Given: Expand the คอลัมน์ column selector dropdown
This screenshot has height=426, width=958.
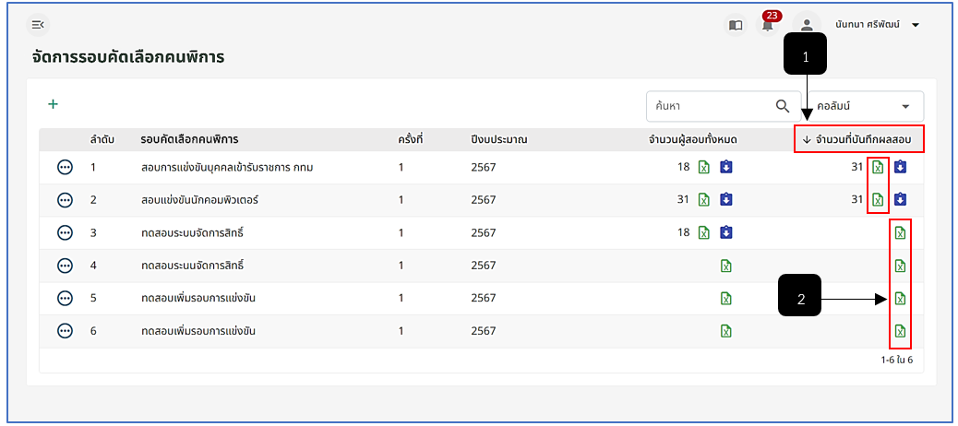Looking at the screenshot, I should 865,106.
